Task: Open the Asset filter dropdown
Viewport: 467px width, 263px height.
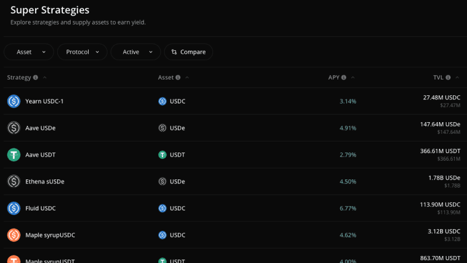Action: pos(29,52)
